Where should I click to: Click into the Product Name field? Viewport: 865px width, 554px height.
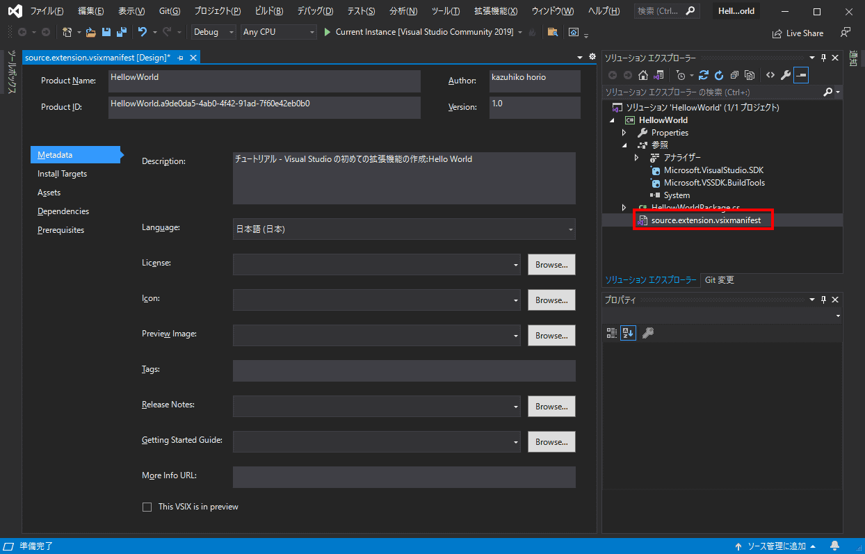pyautogui.click(x=264, y=81)
